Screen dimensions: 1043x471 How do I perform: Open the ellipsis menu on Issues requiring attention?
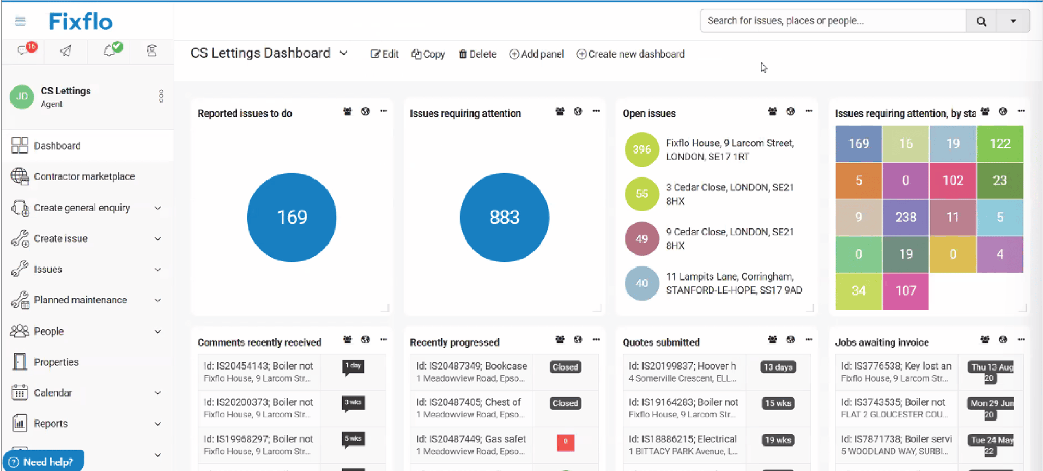point(596,111)
